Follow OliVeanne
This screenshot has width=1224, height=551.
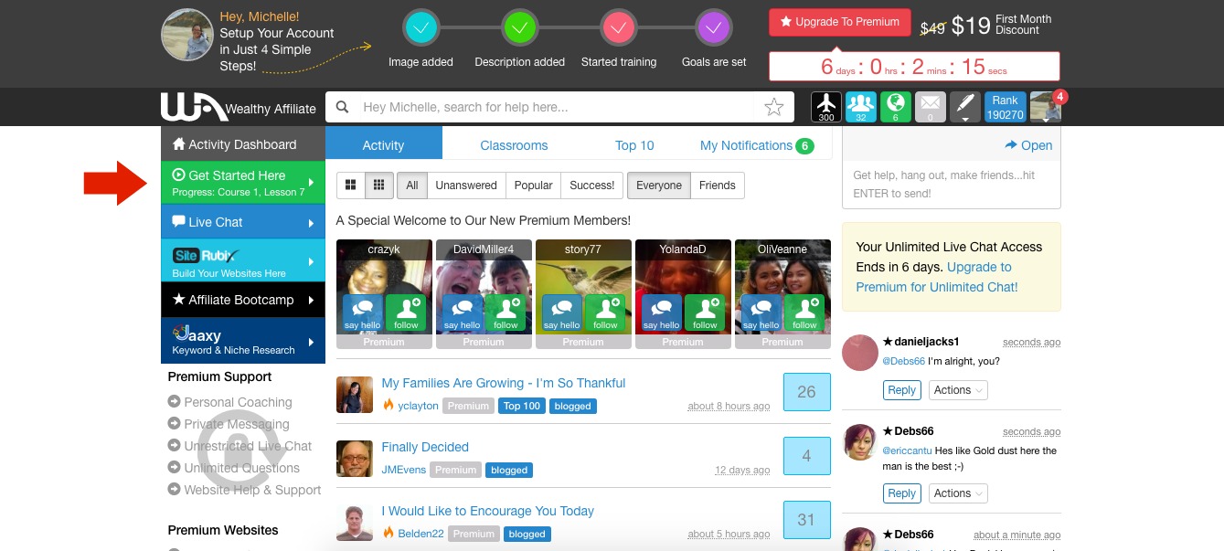(x=804, y=313)
